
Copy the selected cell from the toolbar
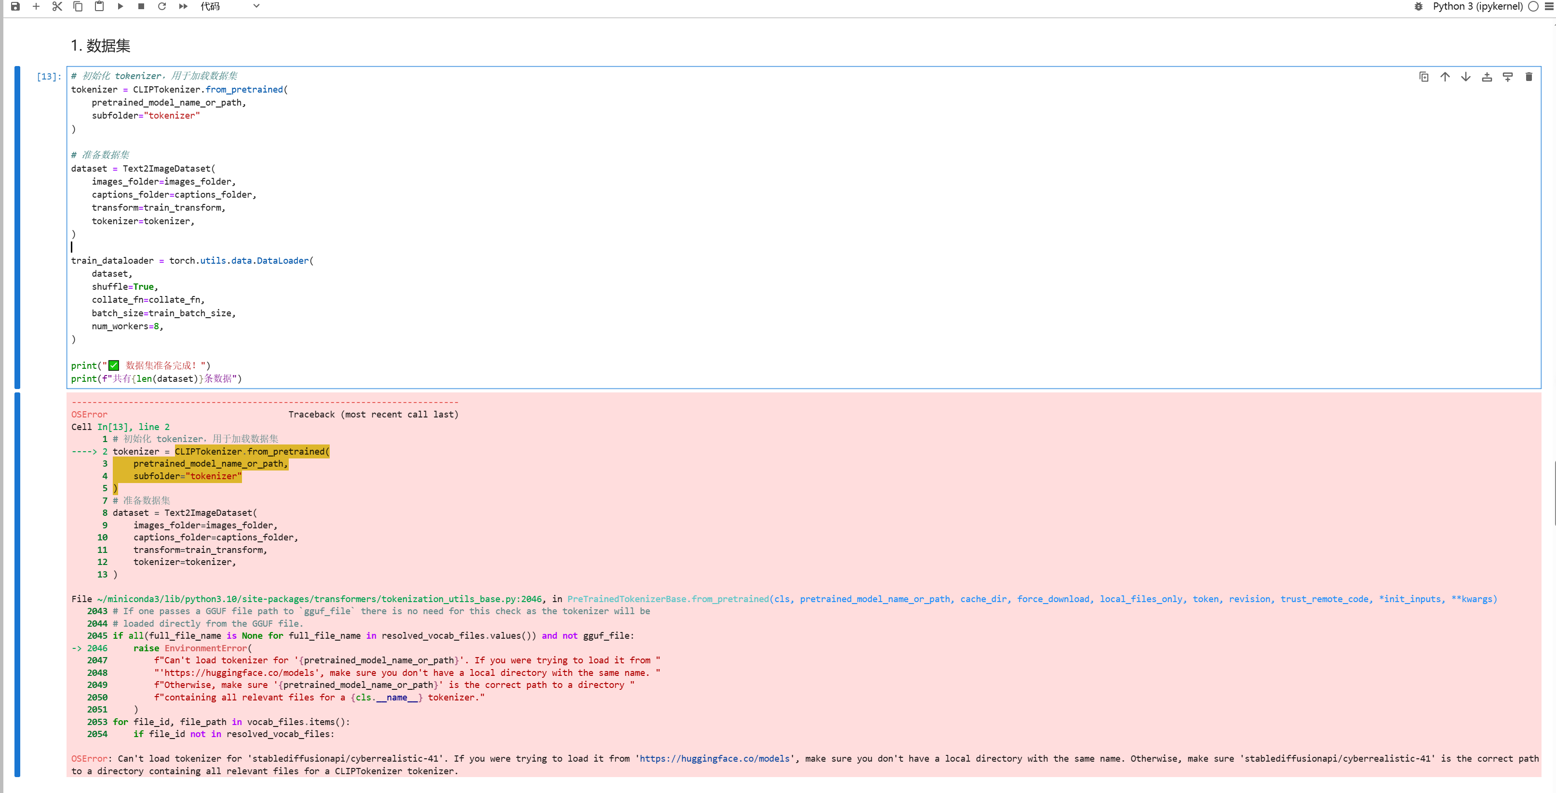(x=78, y=6)
